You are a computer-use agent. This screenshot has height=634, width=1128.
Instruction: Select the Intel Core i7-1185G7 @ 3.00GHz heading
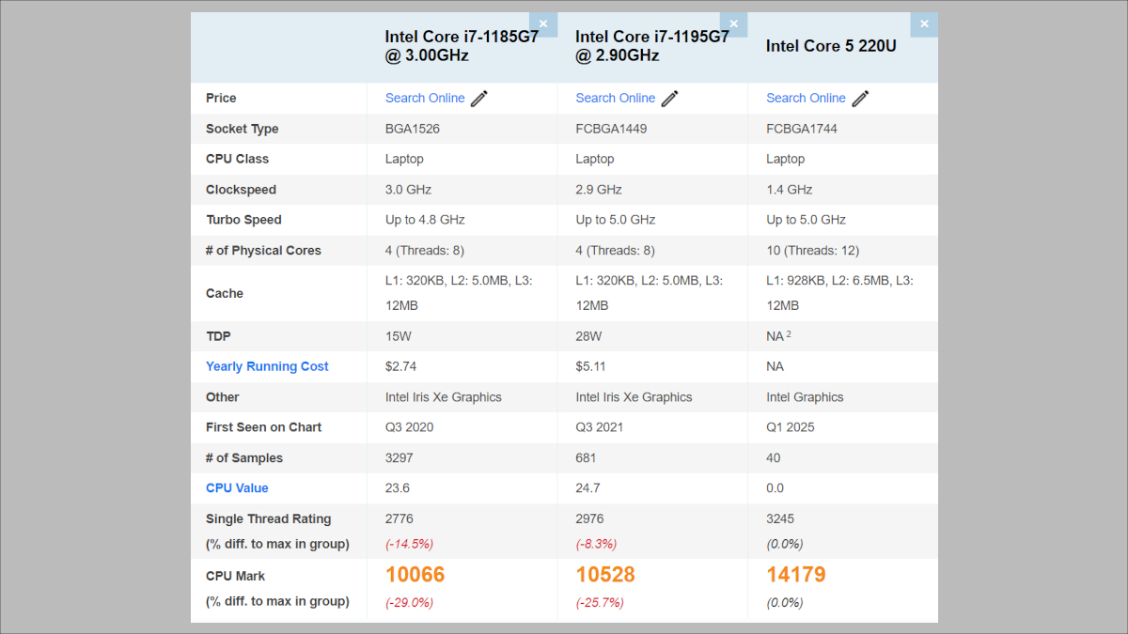coord(461,46)
